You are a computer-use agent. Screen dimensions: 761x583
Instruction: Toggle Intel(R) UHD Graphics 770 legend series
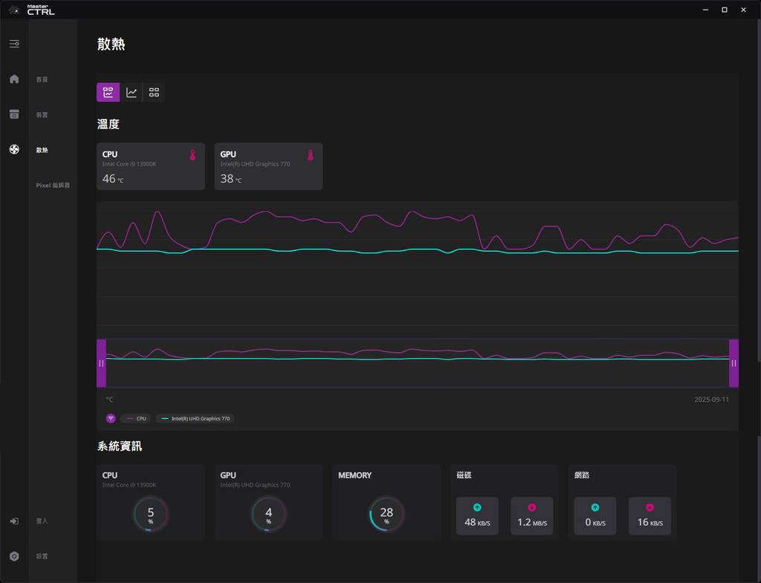tap(195, 419)
